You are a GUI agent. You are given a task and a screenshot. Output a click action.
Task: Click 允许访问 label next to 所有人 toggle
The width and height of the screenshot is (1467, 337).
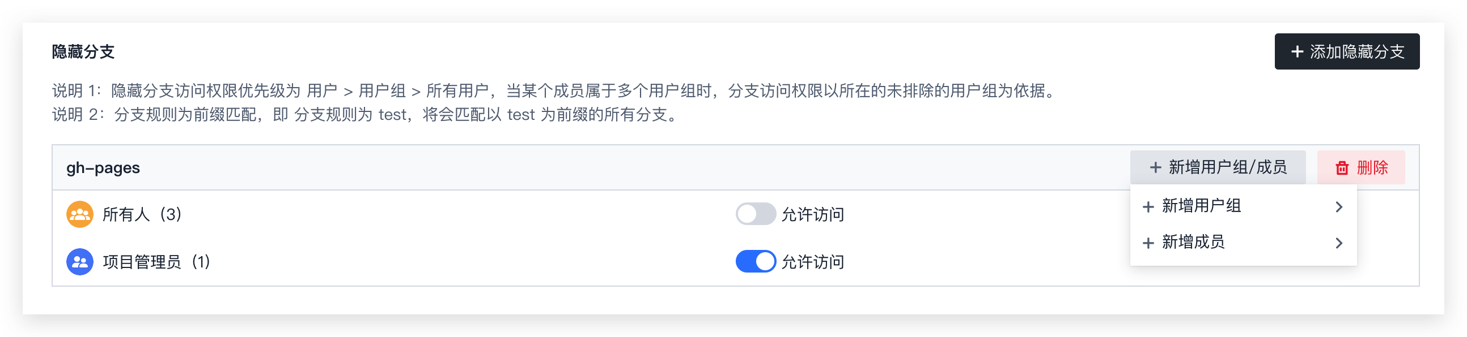[x=812, y=215]
